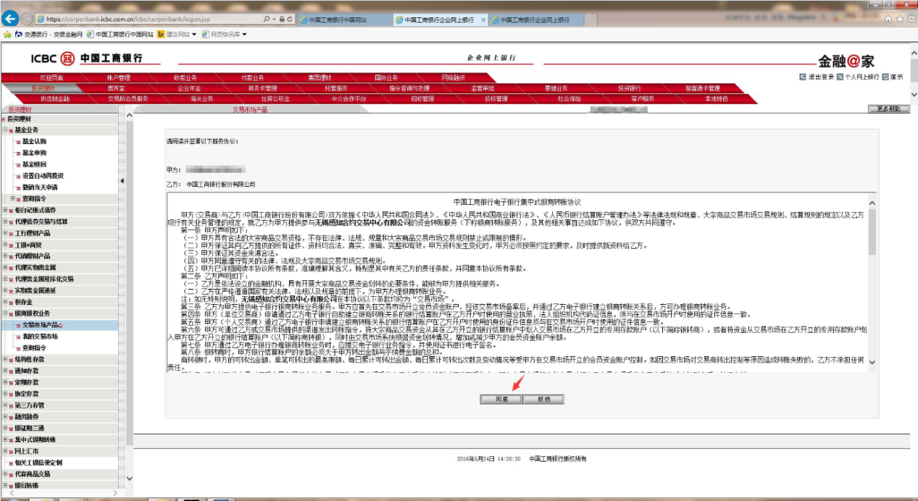
Task: Collapse sidebar with the left-pointing arrow handle
Action: pos(122,180)
